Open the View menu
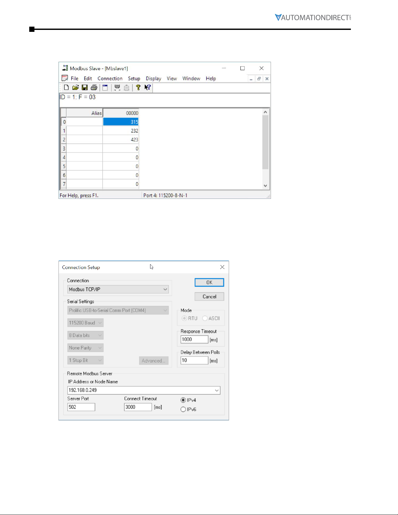 [x=172, y=79]
